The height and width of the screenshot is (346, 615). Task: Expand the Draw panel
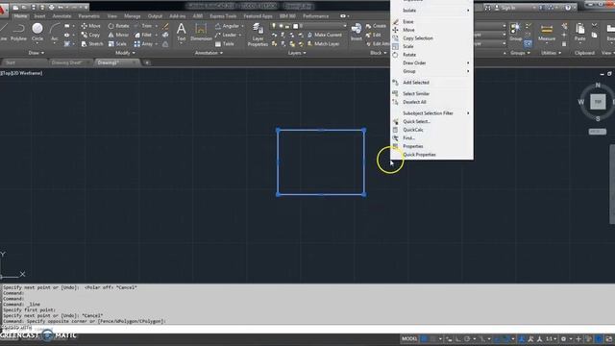[x=37, y=53]
